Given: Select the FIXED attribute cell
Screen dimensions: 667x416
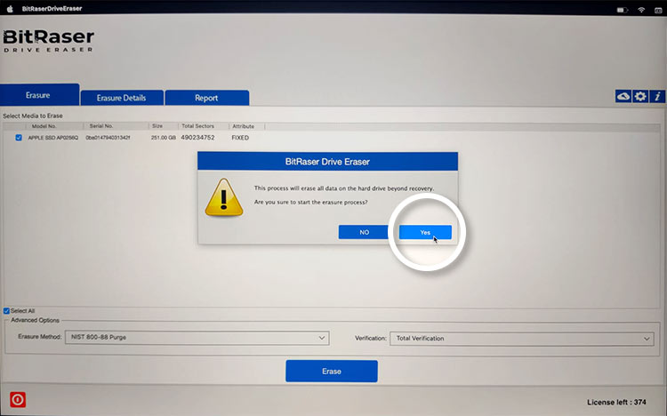Looking at the screenshot, I should click(x=240, y=138).
